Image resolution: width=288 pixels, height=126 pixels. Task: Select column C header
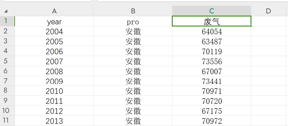pyautogui.click(x=212, y=11)
